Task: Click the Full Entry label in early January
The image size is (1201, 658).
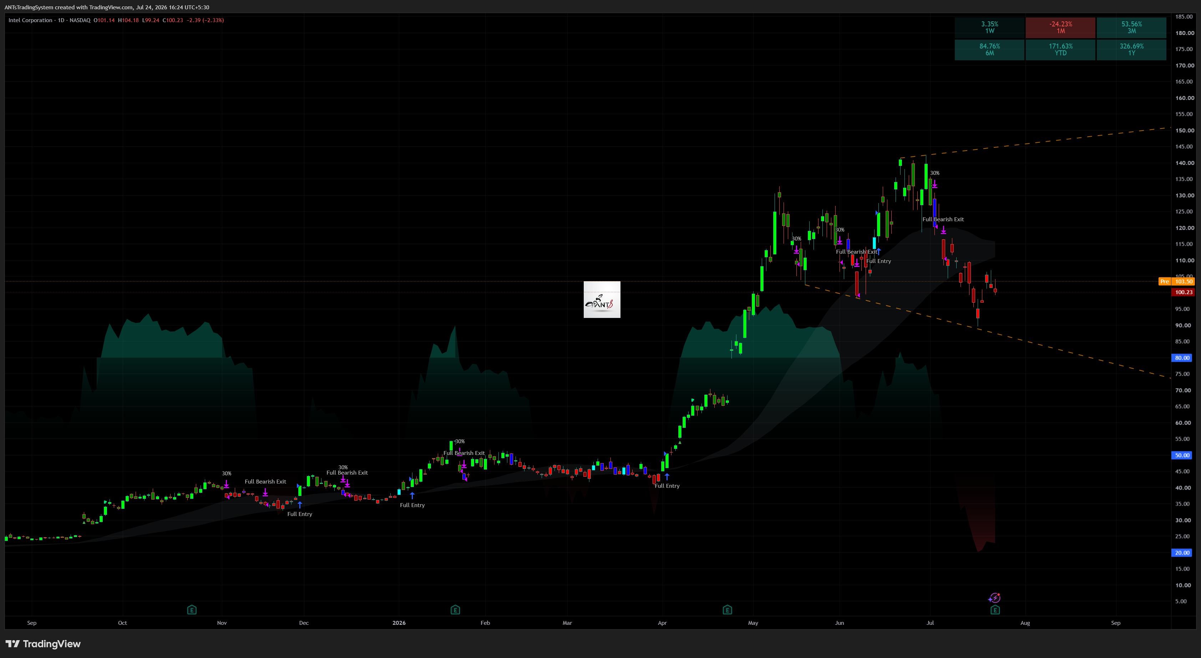Action: click(x=412, y=505)
